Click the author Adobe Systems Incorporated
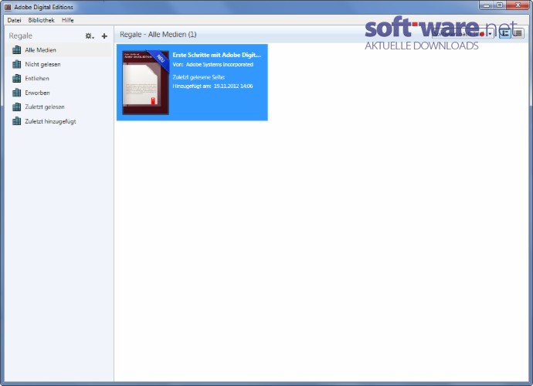Viewport: 533px width, 386px height. (x=219, y=65)
